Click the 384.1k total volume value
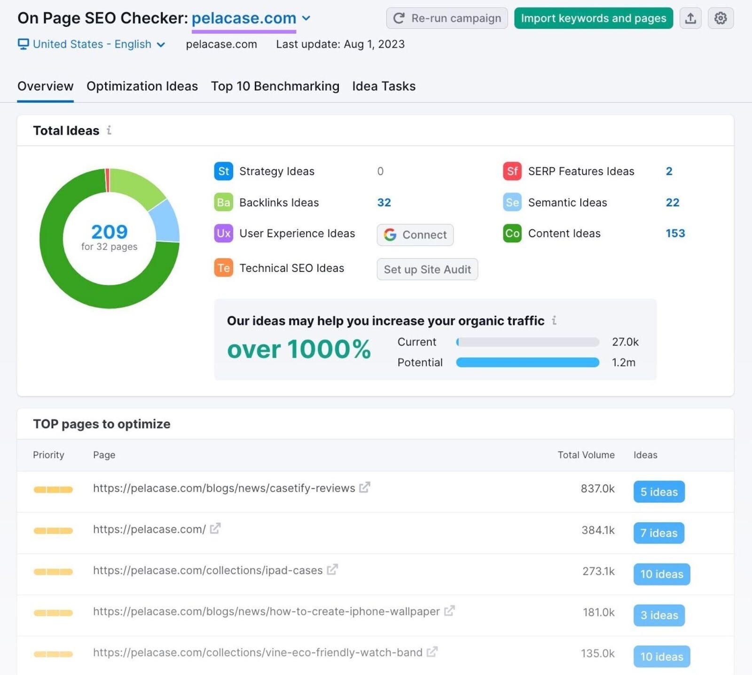The height and width of the screenshot is (675, 752). coord(598,530)
